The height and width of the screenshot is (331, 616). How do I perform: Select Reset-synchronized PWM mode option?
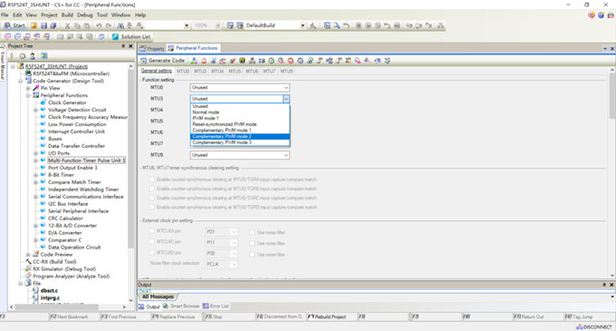(x=240, y=124)
